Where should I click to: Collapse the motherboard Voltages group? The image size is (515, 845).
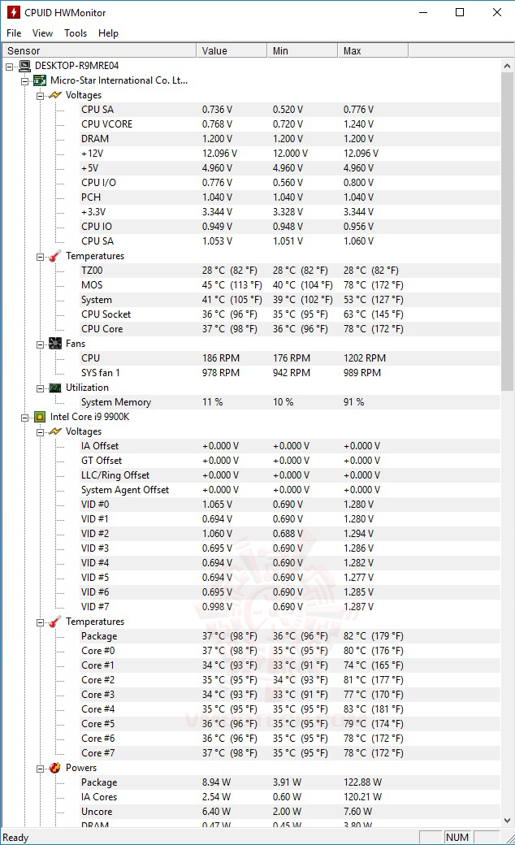point(40,96)
